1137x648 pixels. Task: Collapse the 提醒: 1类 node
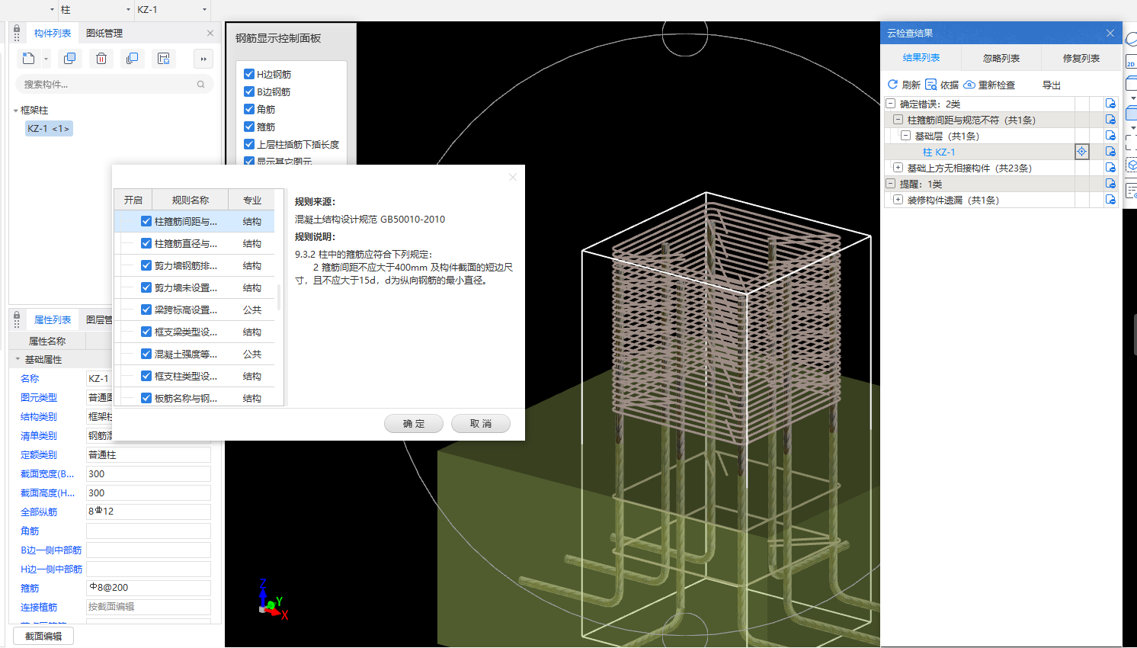[890, 184]
